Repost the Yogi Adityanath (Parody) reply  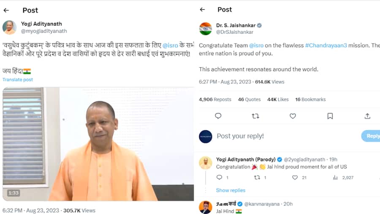(257, 178)
